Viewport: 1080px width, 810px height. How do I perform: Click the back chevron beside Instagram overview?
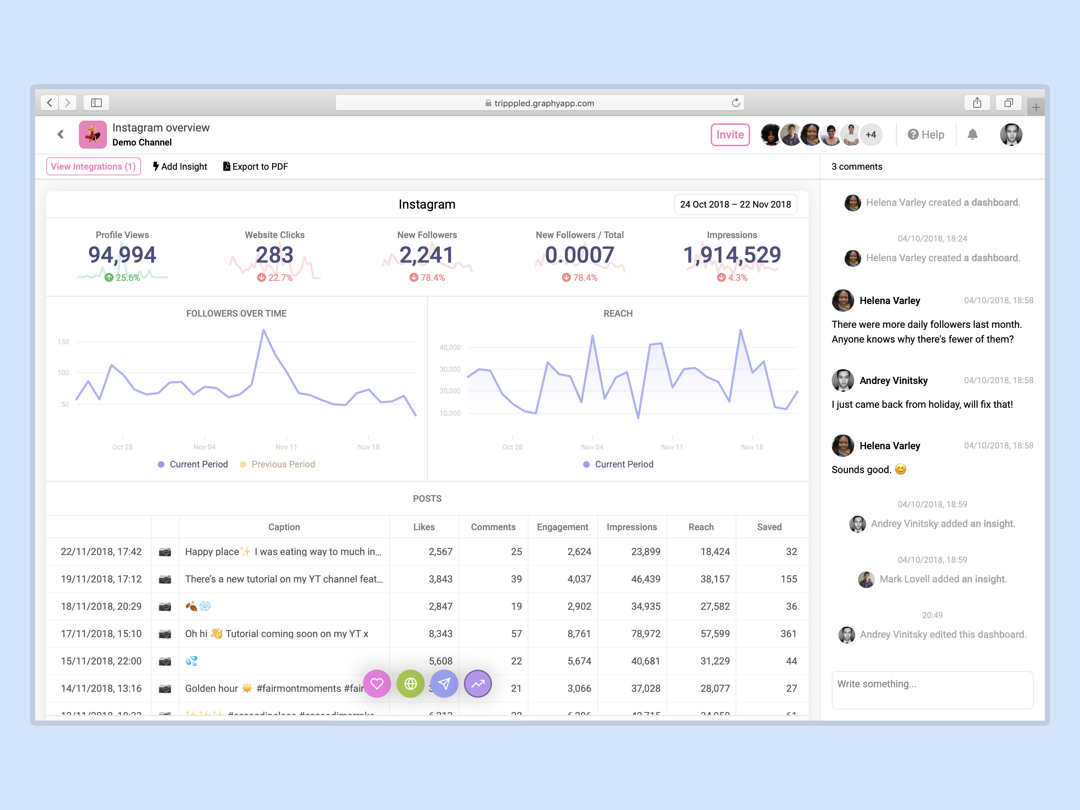pyautogui.click(x=61, y=134)
